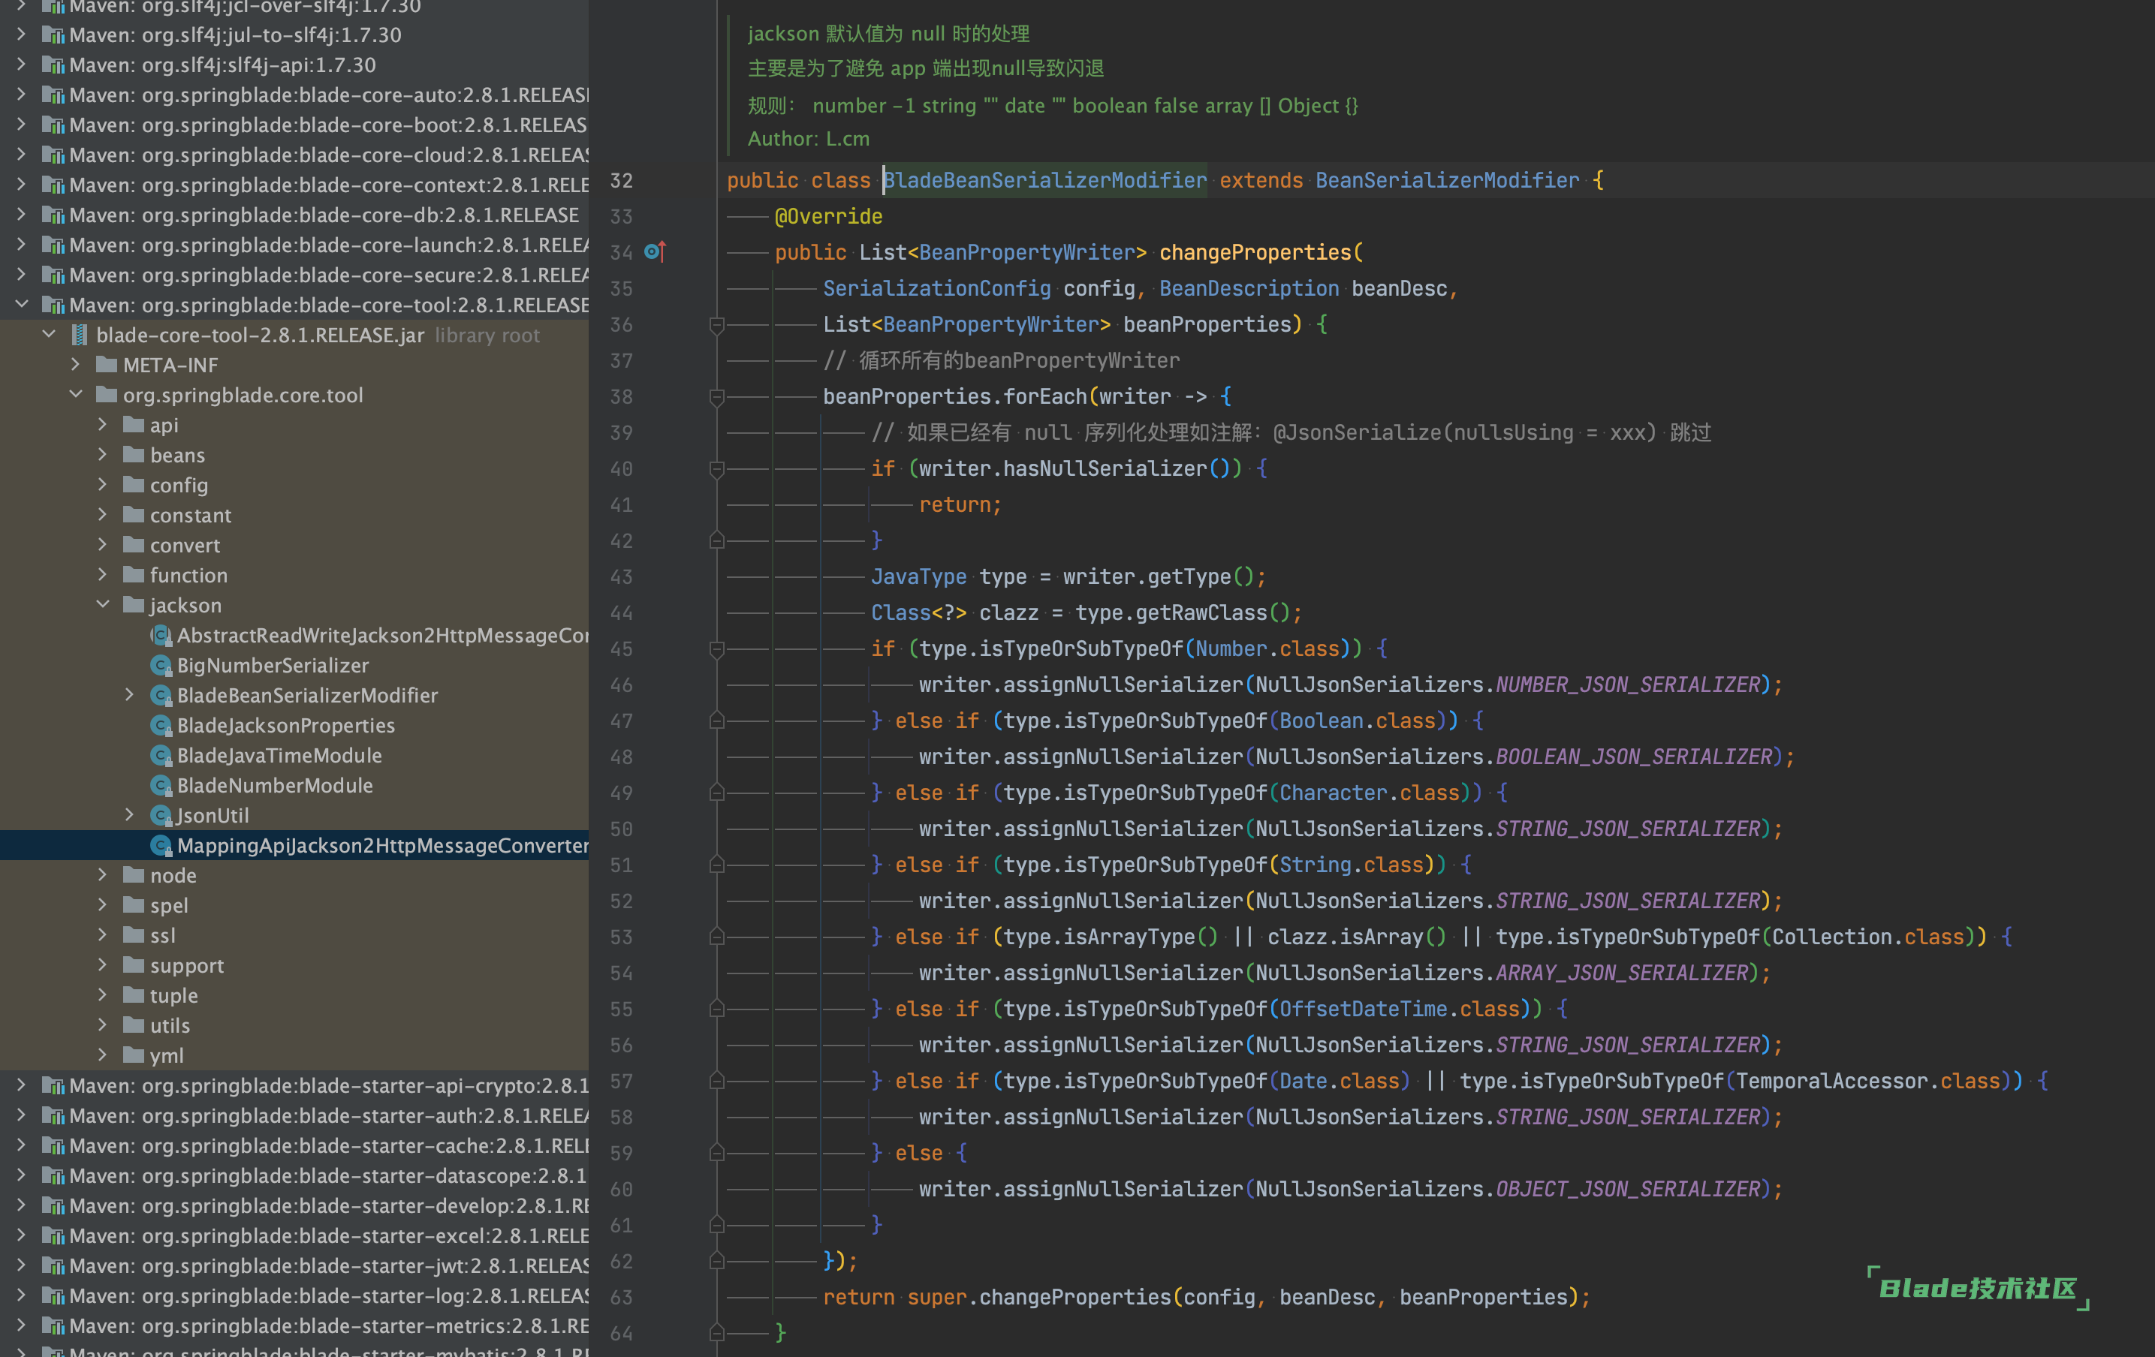Click the JsonUtil class icon

click(x=161, y=816)
